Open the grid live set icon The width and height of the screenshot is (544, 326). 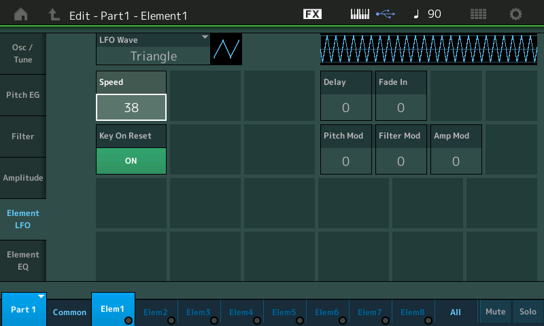478,14
